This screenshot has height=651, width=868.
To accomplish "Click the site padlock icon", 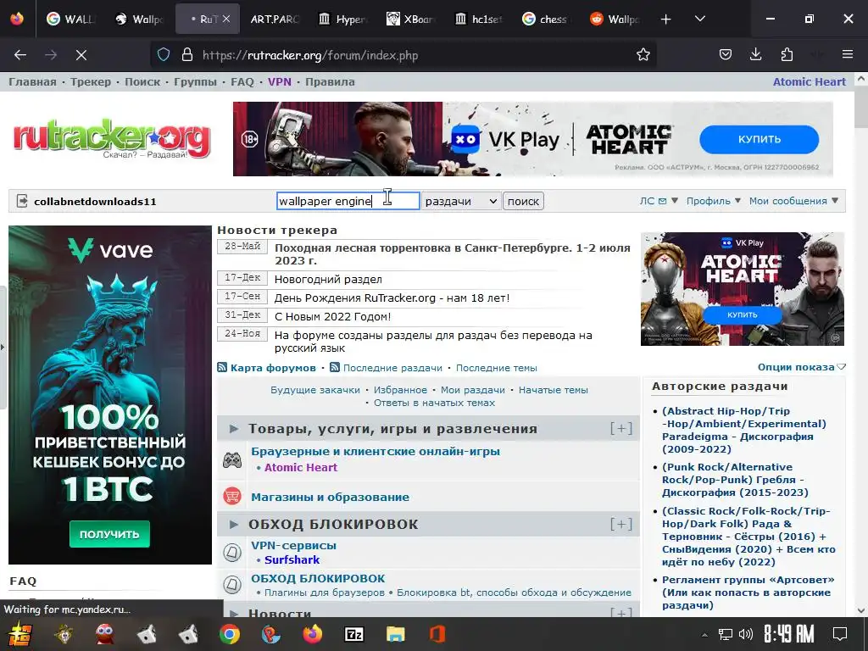I will 187,55.
